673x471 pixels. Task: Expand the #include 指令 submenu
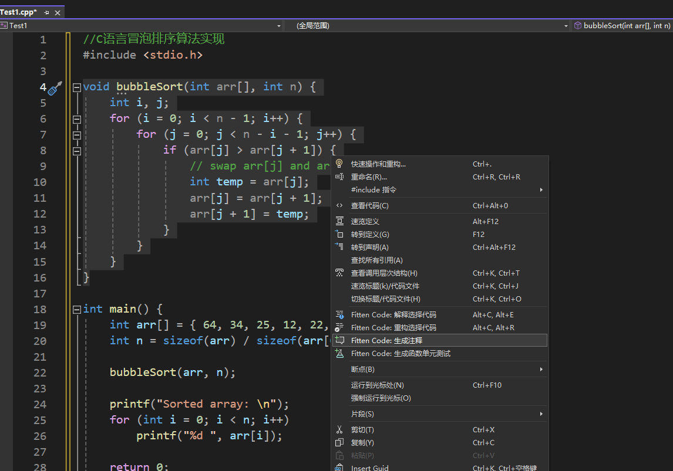(x=373, y=190)
